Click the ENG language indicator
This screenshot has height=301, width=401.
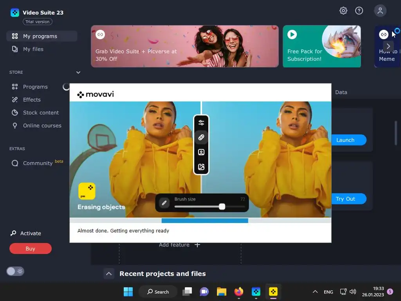tap(329, 292)
